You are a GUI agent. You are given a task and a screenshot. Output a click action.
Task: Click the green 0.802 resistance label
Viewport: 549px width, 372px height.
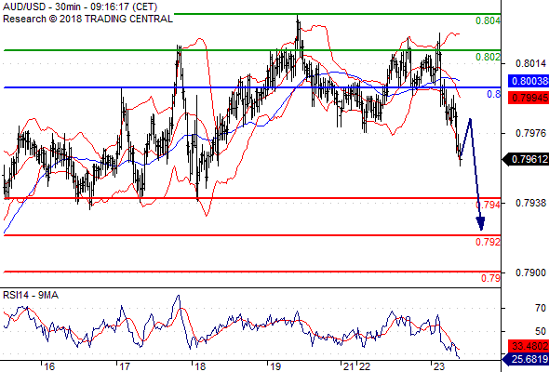pos(488,57)
